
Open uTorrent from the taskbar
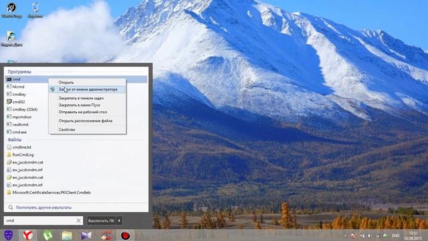[x=47, y=235]
